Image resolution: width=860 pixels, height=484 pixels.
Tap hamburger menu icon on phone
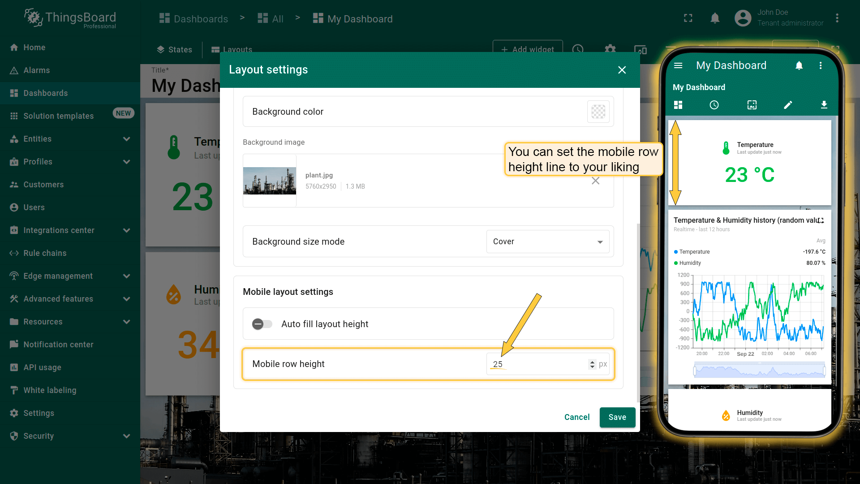pos(678,66)
